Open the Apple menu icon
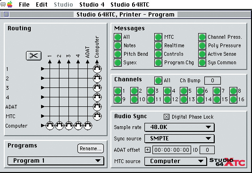 point(10,4)
